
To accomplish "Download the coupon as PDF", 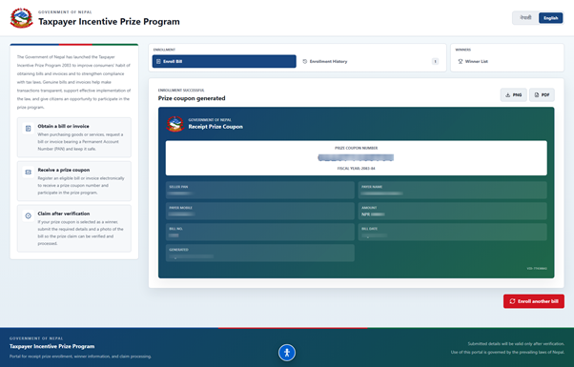I will coord(542,94).
